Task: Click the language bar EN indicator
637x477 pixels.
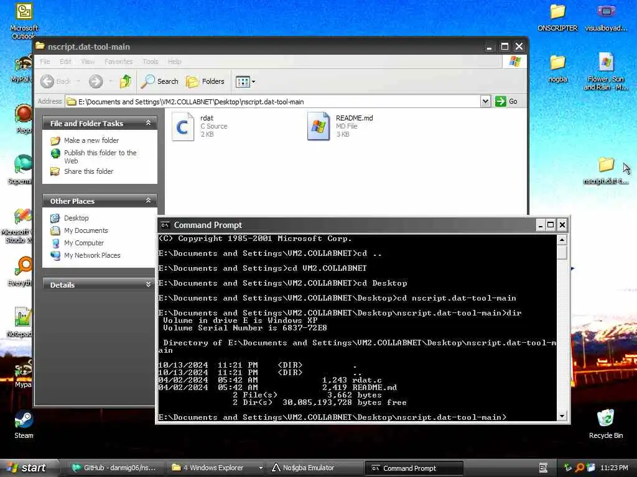Action: pos(543,468)
